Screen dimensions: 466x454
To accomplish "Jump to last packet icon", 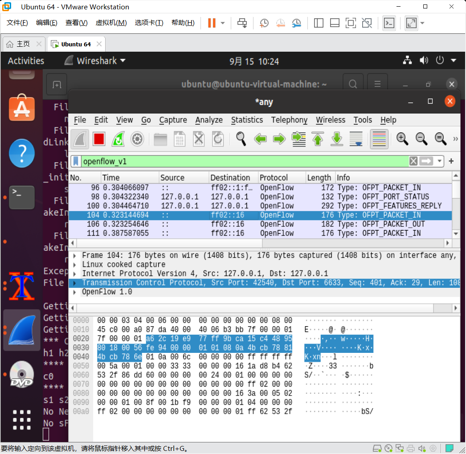I will [337, 139].
